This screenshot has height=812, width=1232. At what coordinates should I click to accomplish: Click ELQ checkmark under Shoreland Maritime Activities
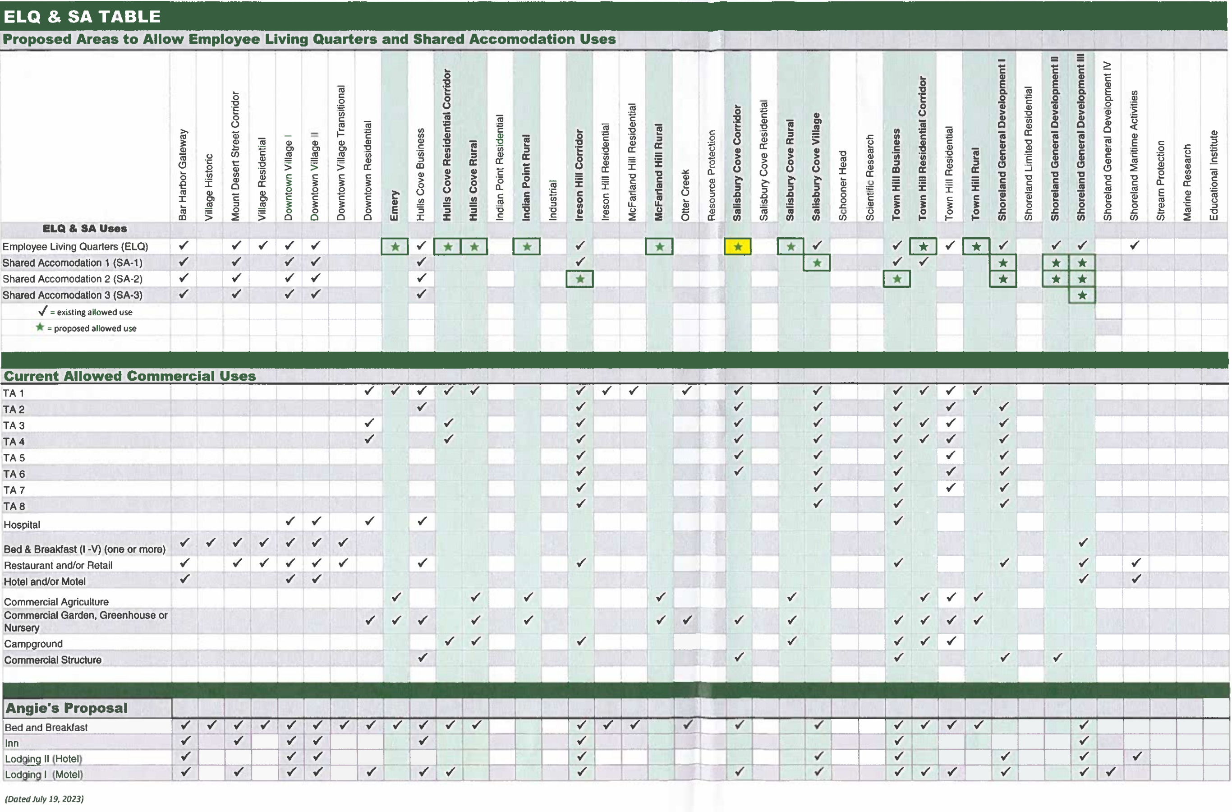[x=1134, y=245]
